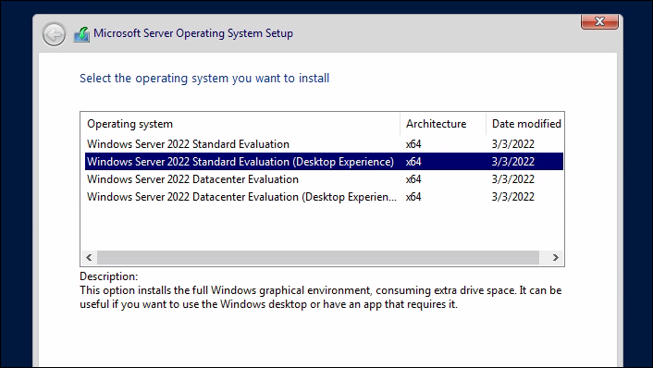Click the setup wizard icon beside title
Screen dimensions: 653x368
tap(81, 34)
